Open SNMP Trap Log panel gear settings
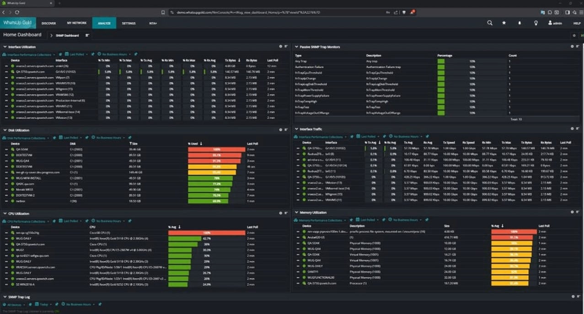The height and width of the screenshot is (314, 584). click(x=572, y=297)
